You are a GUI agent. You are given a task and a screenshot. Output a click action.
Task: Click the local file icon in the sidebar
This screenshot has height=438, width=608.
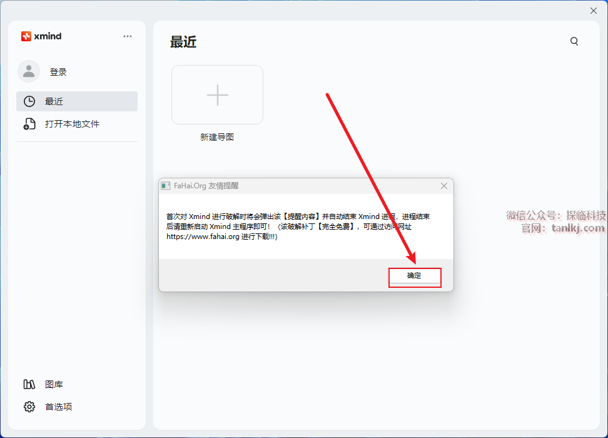coord(29,124)
